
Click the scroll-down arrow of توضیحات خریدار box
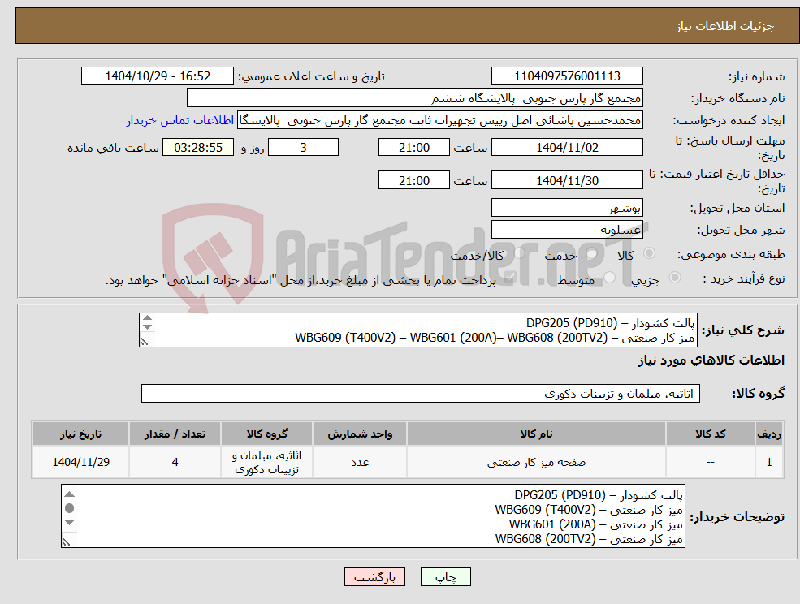(69, 521)
